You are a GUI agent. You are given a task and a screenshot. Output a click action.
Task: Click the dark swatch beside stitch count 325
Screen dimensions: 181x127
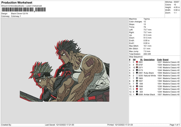[x=137, y=92]
